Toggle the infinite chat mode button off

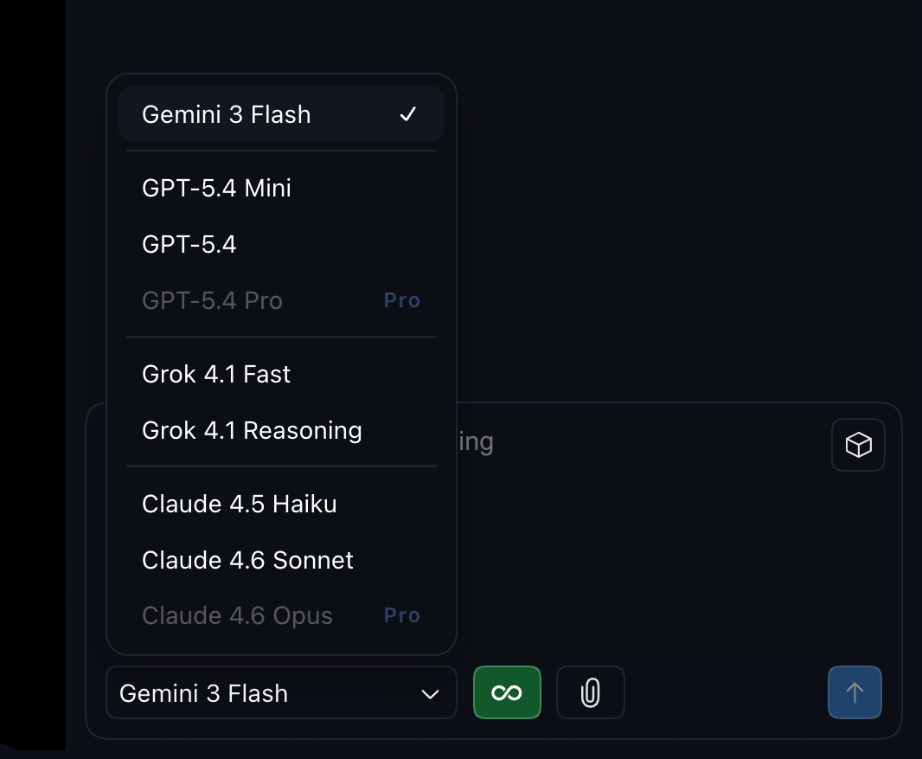[507, 692]
